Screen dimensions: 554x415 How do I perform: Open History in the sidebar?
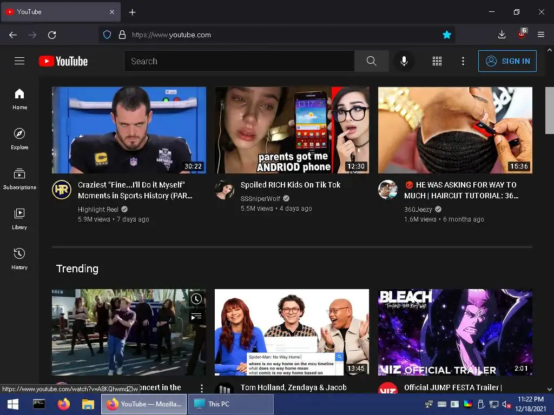tap(19, 259)
